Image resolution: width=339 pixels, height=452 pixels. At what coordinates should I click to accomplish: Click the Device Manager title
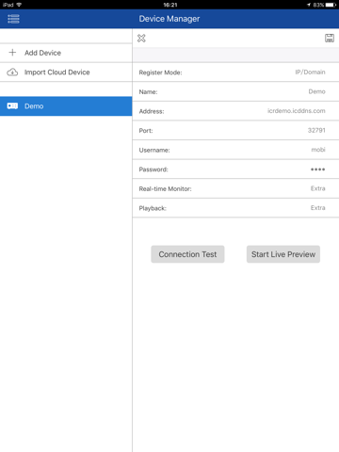coord(169,19)
